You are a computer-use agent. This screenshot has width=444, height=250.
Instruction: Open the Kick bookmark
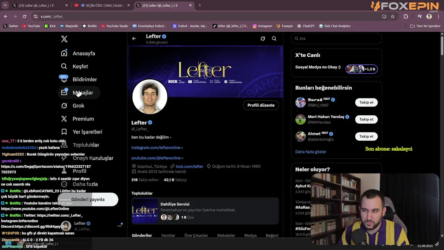(50, 26)
